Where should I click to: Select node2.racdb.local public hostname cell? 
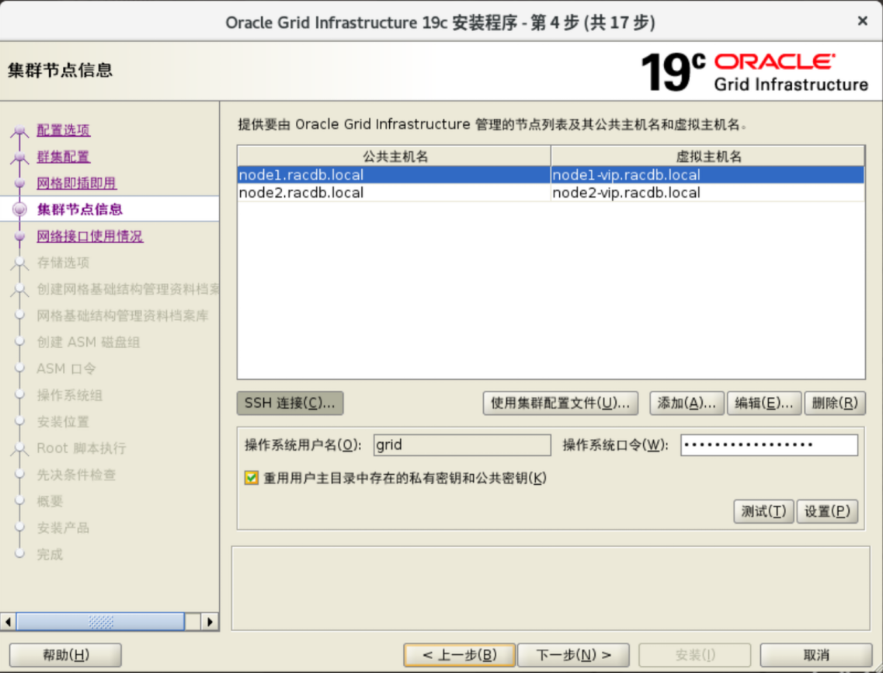click(x=393, y=193)
